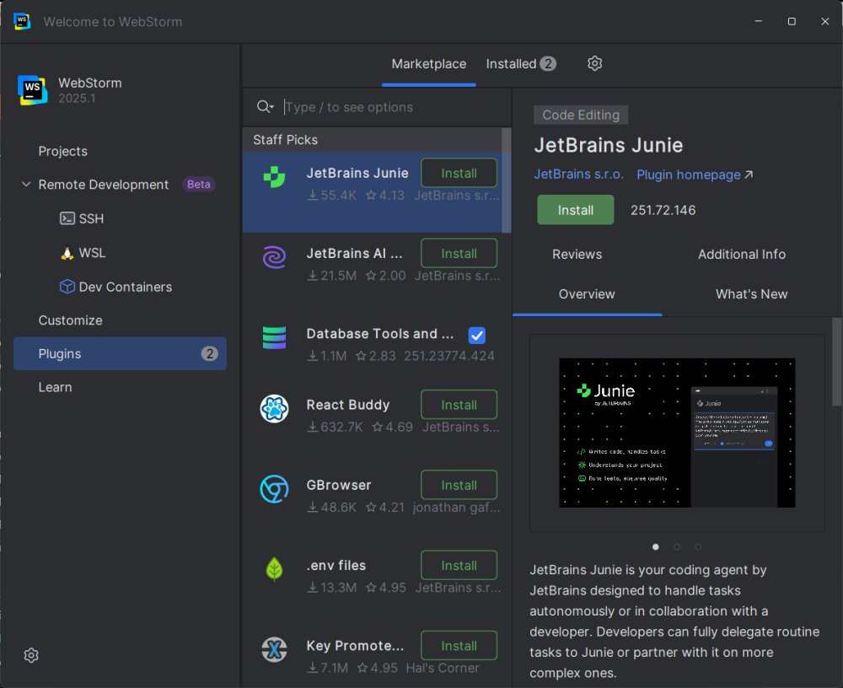Select the second screenshot carousel dot
Screen dimensions: 843x688
point(677,547)
